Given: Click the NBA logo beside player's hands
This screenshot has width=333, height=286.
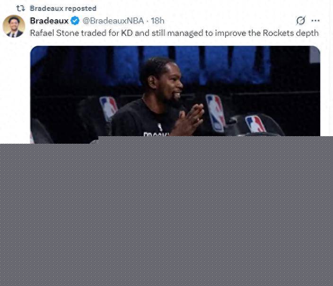Looking at the screenshot, I should (216, 113).
